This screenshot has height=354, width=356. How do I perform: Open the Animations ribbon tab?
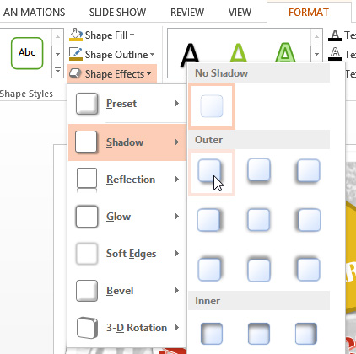pos(34,13)
